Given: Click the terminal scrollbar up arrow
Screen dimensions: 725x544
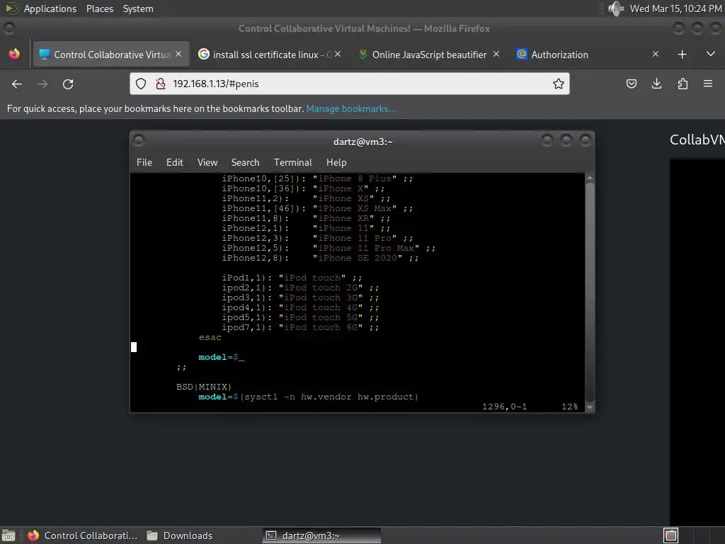Looking at the screenshot, I should point(590,178).
